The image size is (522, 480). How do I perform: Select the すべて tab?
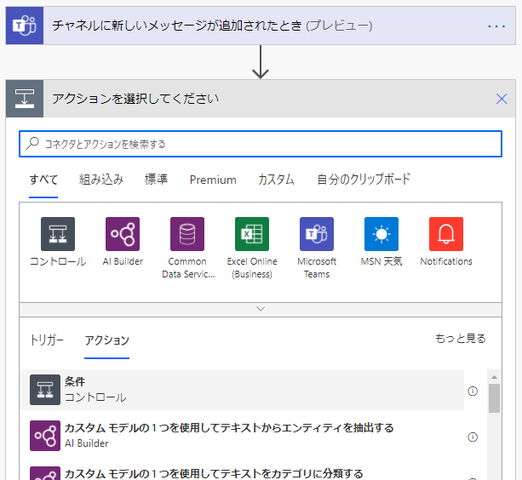(43, 180)
